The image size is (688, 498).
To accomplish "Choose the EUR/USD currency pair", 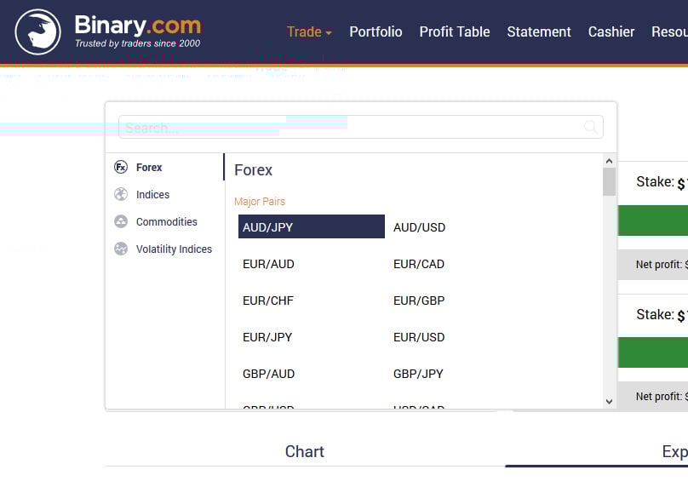I will (x=419, y=337).
